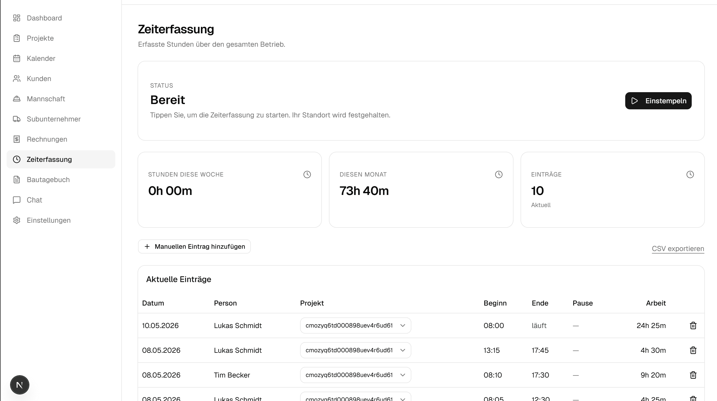Start tracking with the Einstempeln button

point(658,101)
